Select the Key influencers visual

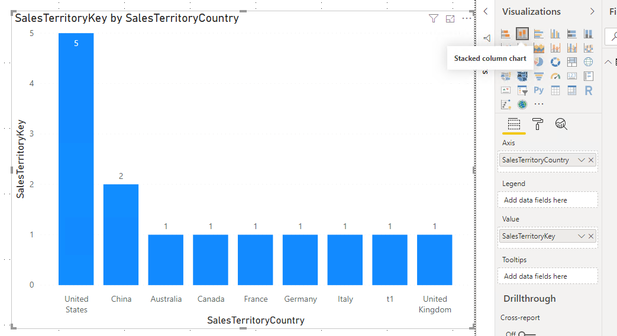coord(506,105)
